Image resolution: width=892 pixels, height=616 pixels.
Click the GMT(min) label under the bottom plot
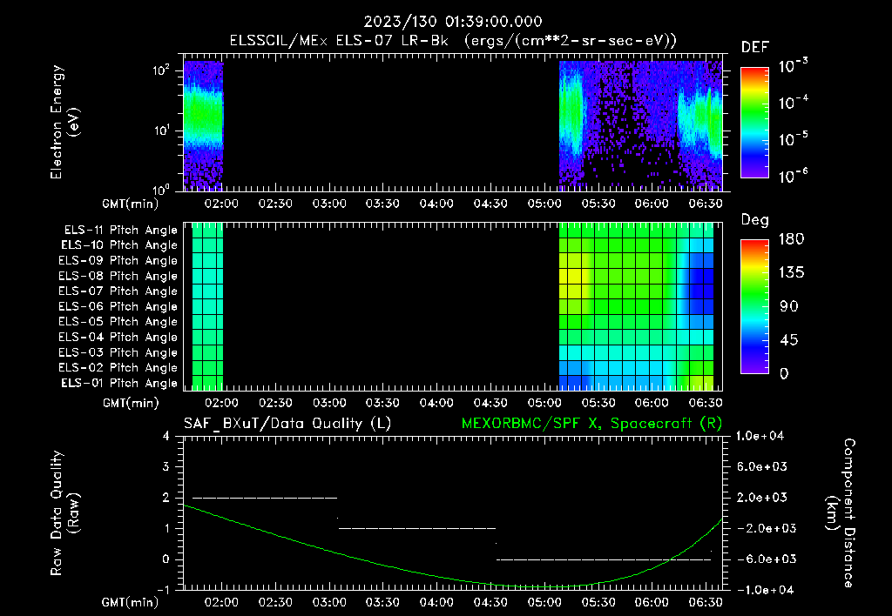[131, 602]
